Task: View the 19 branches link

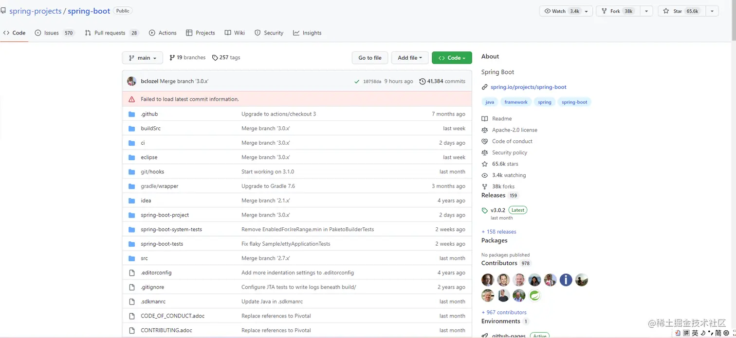Action: click(187, 58)
